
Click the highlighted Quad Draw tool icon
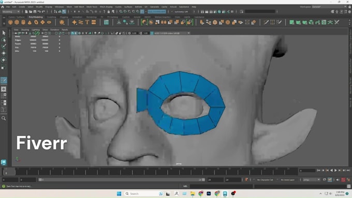point(4,80)
